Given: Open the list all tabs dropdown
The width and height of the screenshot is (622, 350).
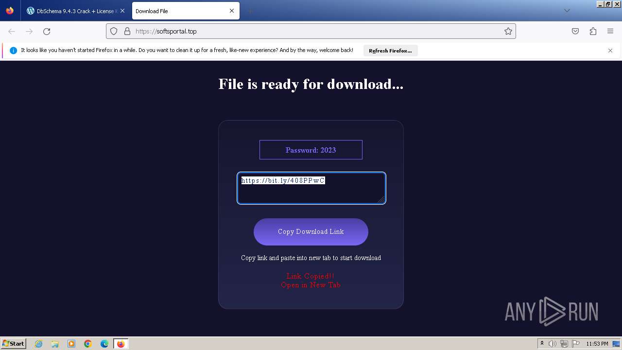Looking at the screenshot, I should (x=567, y=11).
